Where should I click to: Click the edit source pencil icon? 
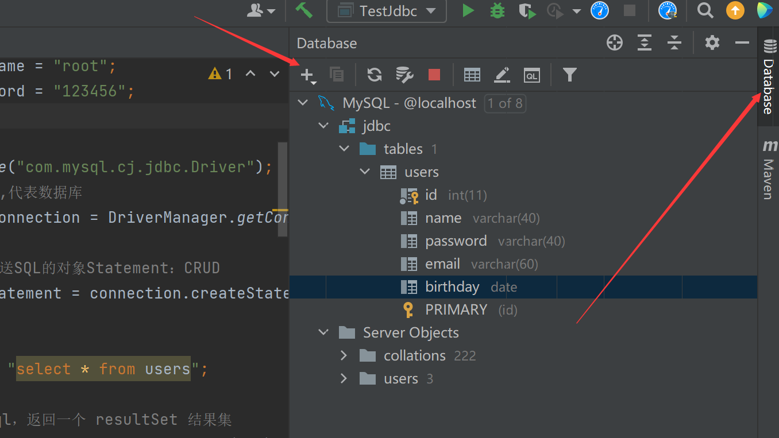502,75
